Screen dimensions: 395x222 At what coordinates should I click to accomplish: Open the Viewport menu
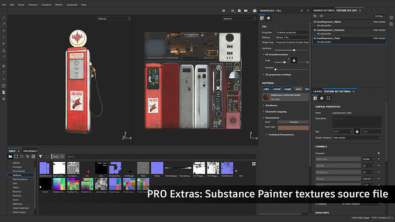[x=46, y=5]
